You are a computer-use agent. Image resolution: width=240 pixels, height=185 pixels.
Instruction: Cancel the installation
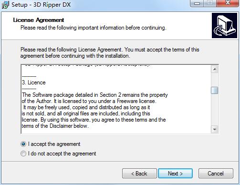[x=216, y=174]
